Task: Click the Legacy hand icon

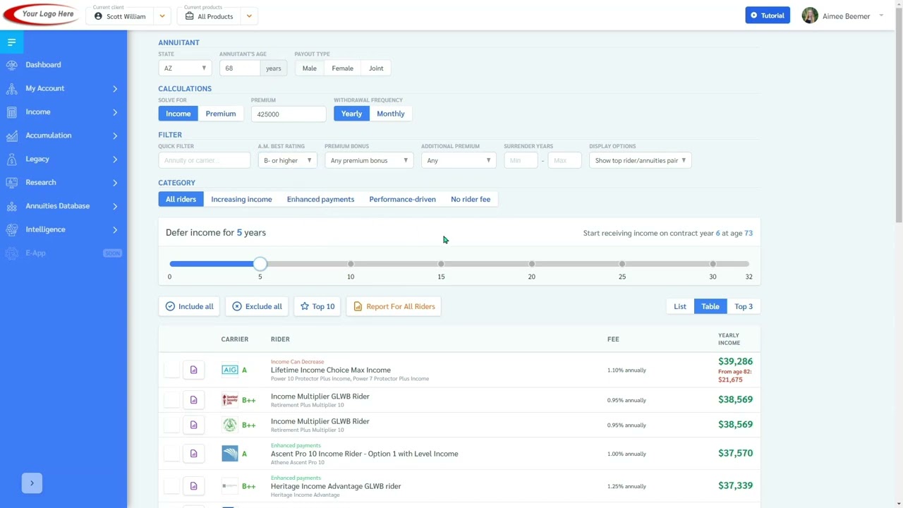Action: (x=11, y=159)
